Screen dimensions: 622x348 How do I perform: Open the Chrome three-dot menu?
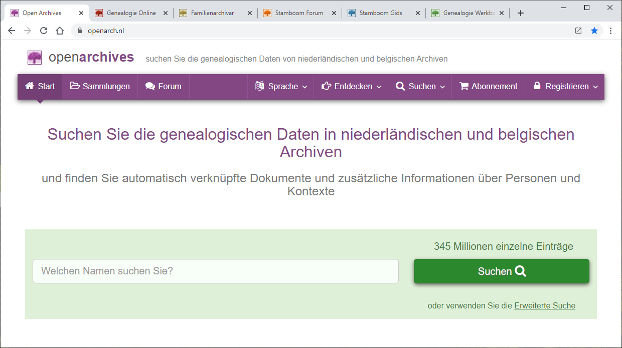[610, 31]
